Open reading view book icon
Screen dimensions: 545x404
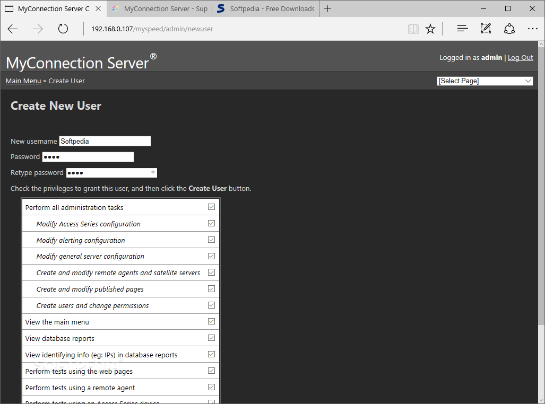tap(413, 29)
